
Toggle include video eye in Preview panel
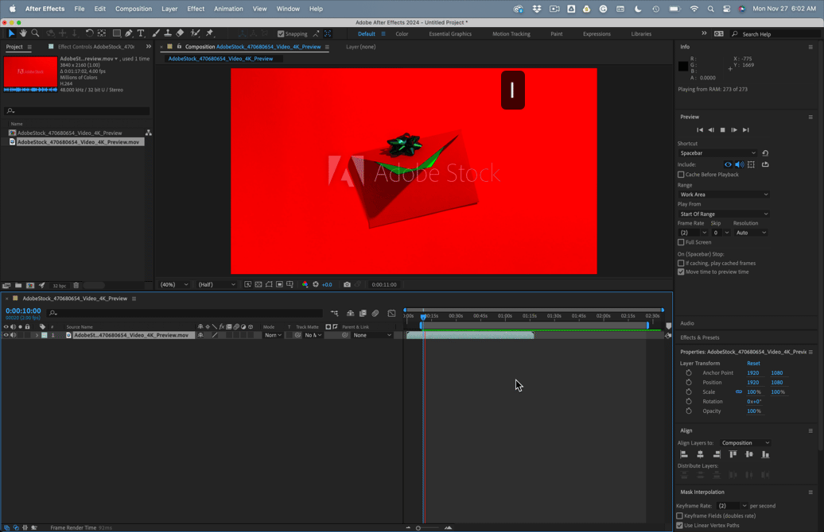tap(728, 164)
